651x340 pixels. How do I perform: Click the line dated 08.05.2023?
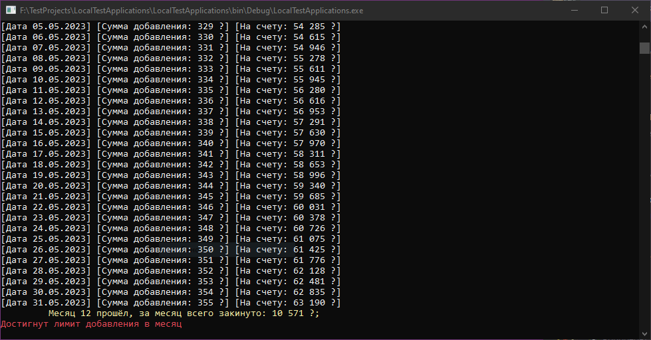point(171,58)
